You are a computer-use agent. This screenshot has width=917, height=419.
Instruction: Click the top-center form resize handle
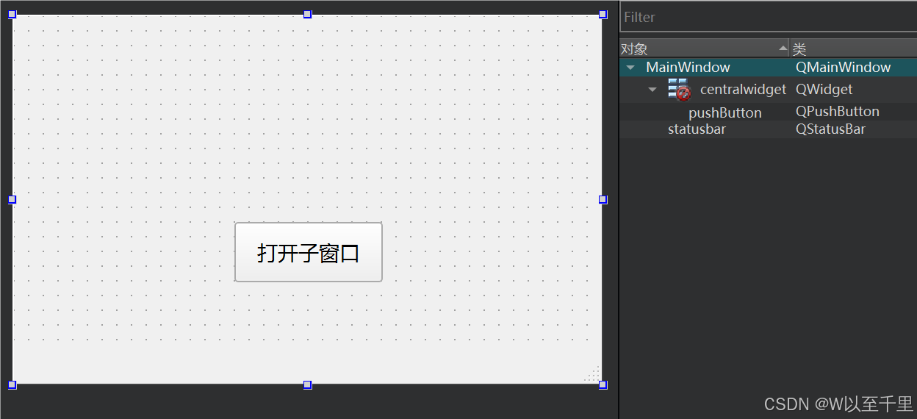308,14
